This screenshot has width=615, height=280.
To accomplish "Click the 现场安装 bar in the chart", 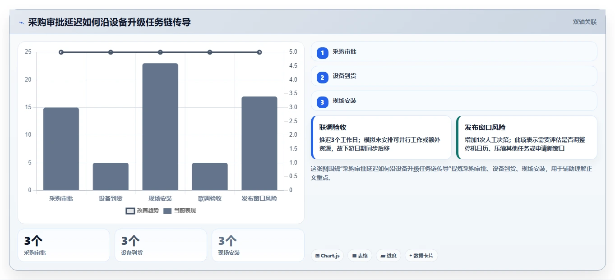I will pos(160,127).
